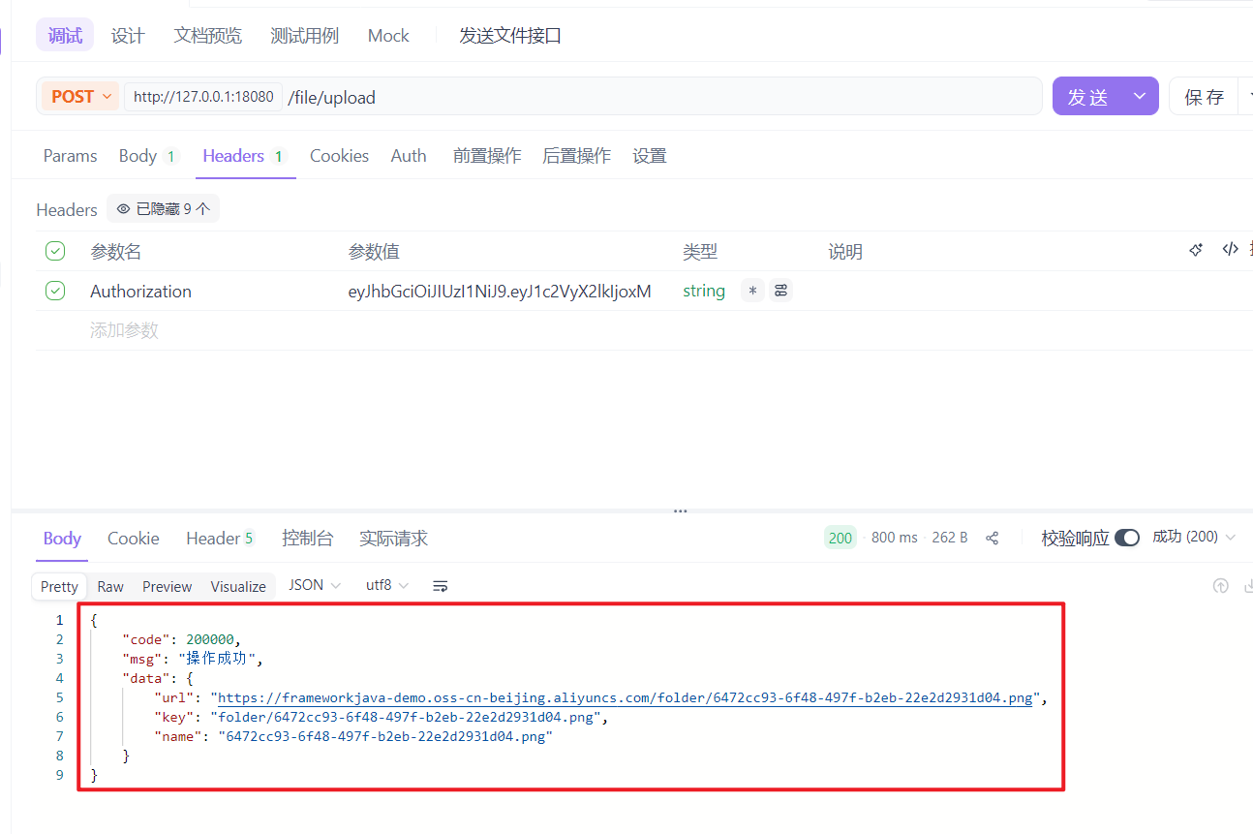Click the 保存 button
This screenshot has width=1253, height=834.
point(1204,96)
